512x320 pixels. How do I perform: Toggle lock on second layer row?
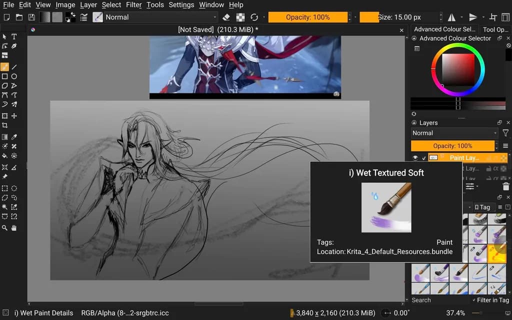[x=489, y=168]
